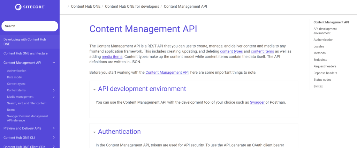Jump to Status codes in page contents
Screen dimensions: 357x148
click(x=322, y=80)
